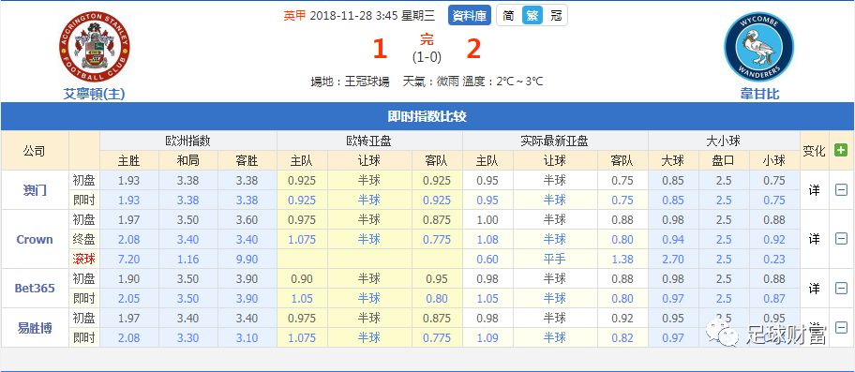This screenshot has height=372, width=855.
Task: Click the 大小球 column header
Action: 724,141
